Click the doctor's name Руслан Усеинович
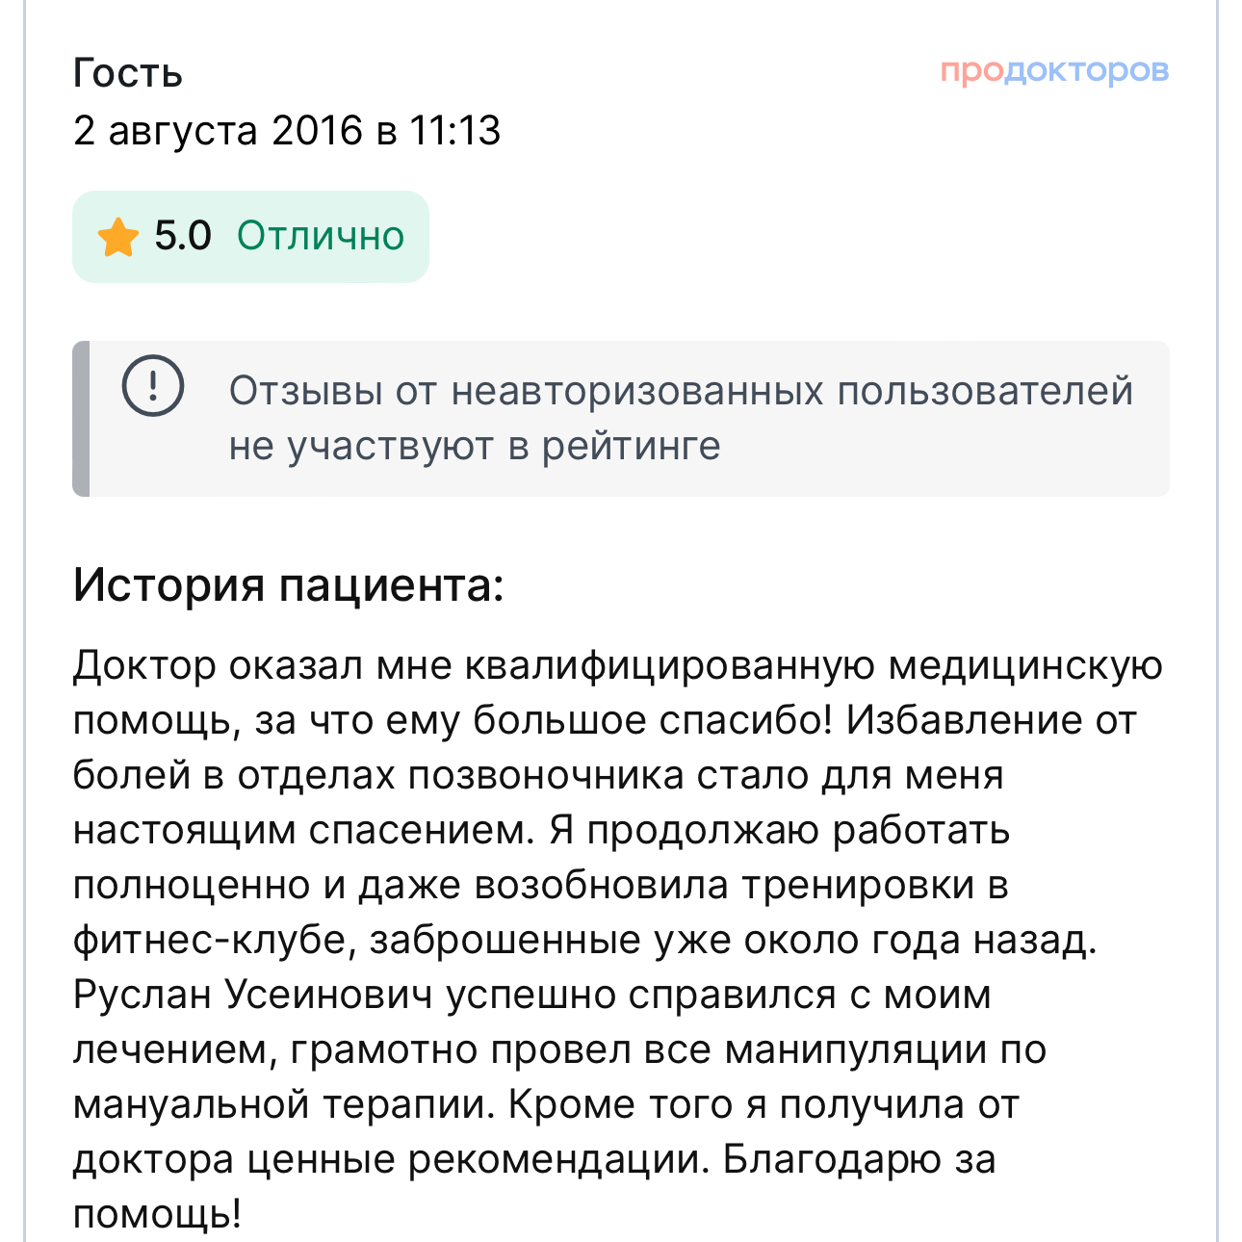 (x=253, y=995)
